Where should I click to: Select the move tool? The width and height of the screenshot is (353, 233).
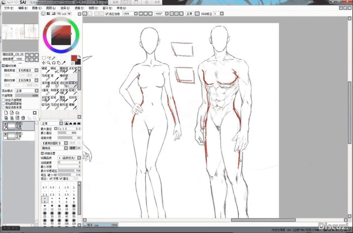pyautogui.click(x=44, y=63)
